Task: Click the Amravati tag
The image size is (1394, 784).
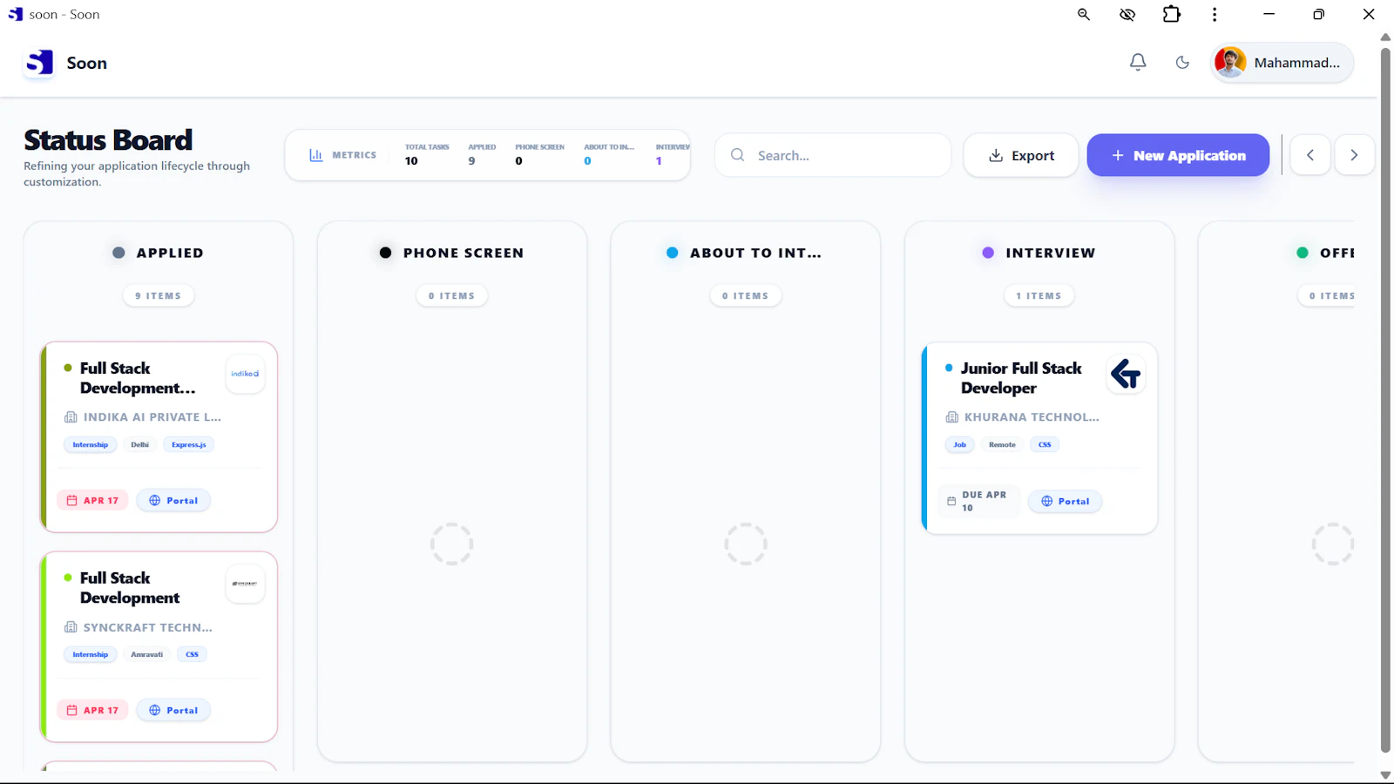Action: click(x=147, y=654)
